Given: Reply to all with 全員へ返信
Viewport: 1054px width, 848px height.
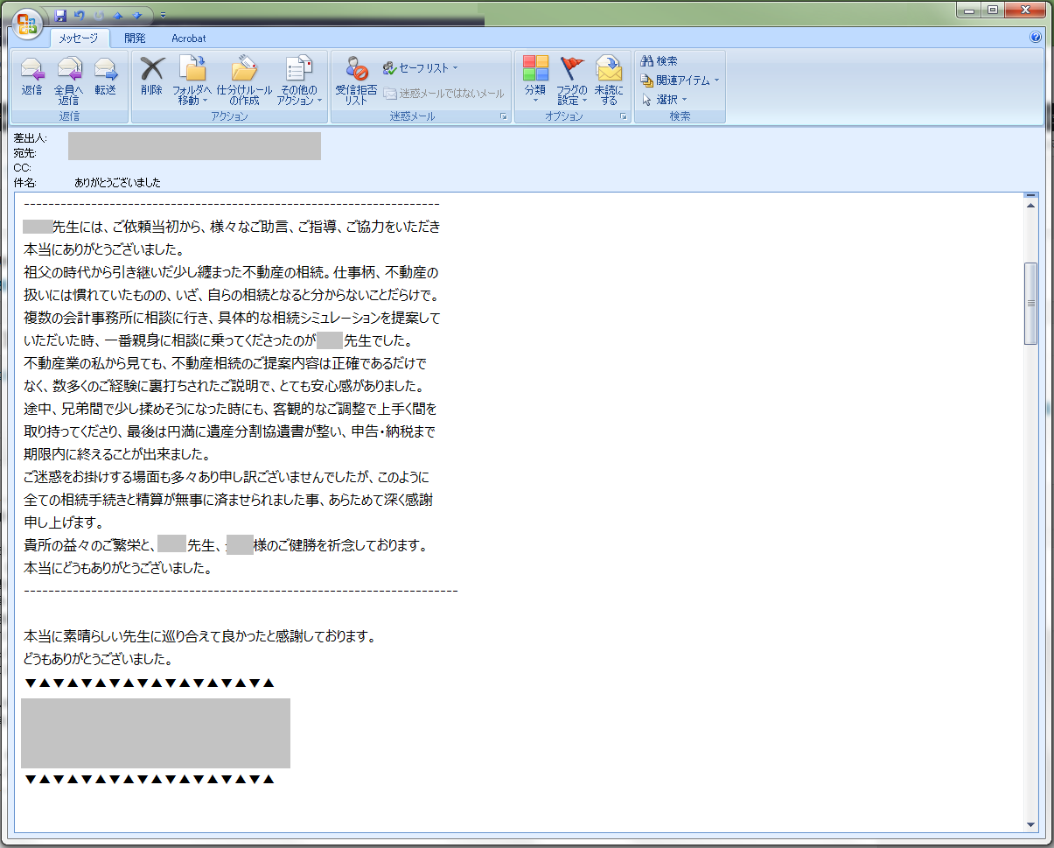Looking at the screenshot, I should pos(69,80).
